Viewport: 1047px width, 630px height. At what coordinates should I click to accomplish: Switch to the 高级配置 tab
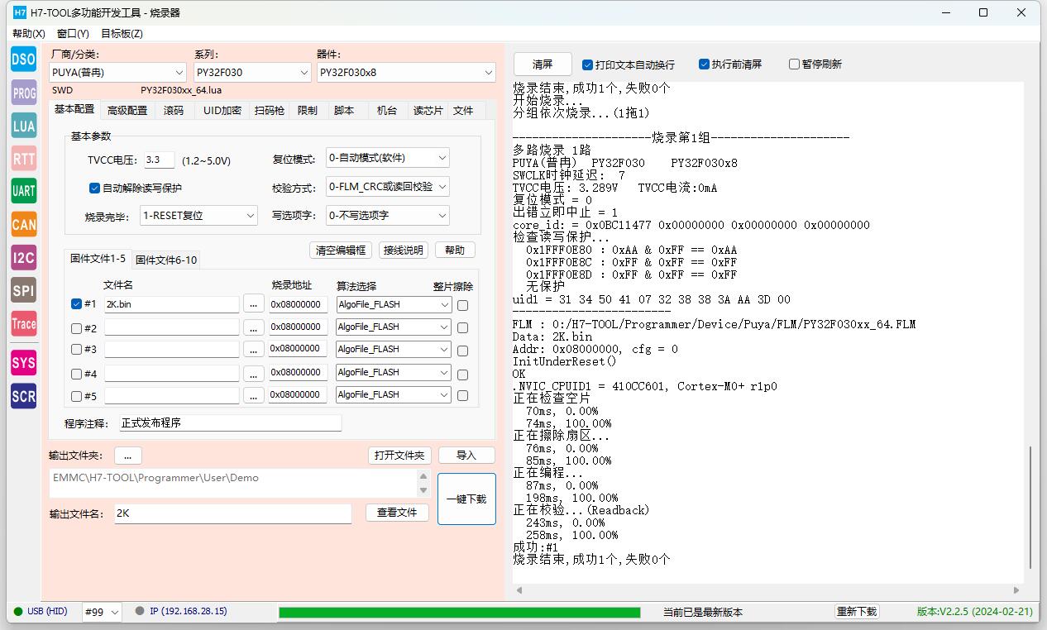(x=127, y=111)
